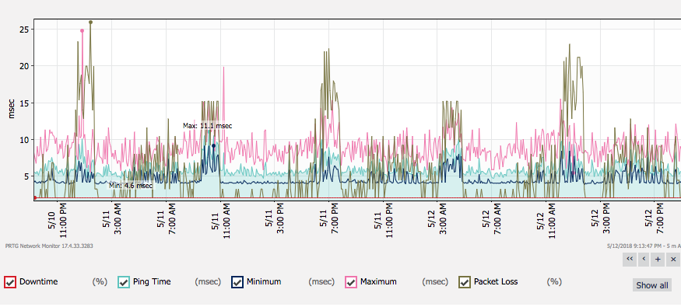Click the 5 value on the y-axis
Image resolution: width=681 pixels, height=307 pixels.
(27, 176)
